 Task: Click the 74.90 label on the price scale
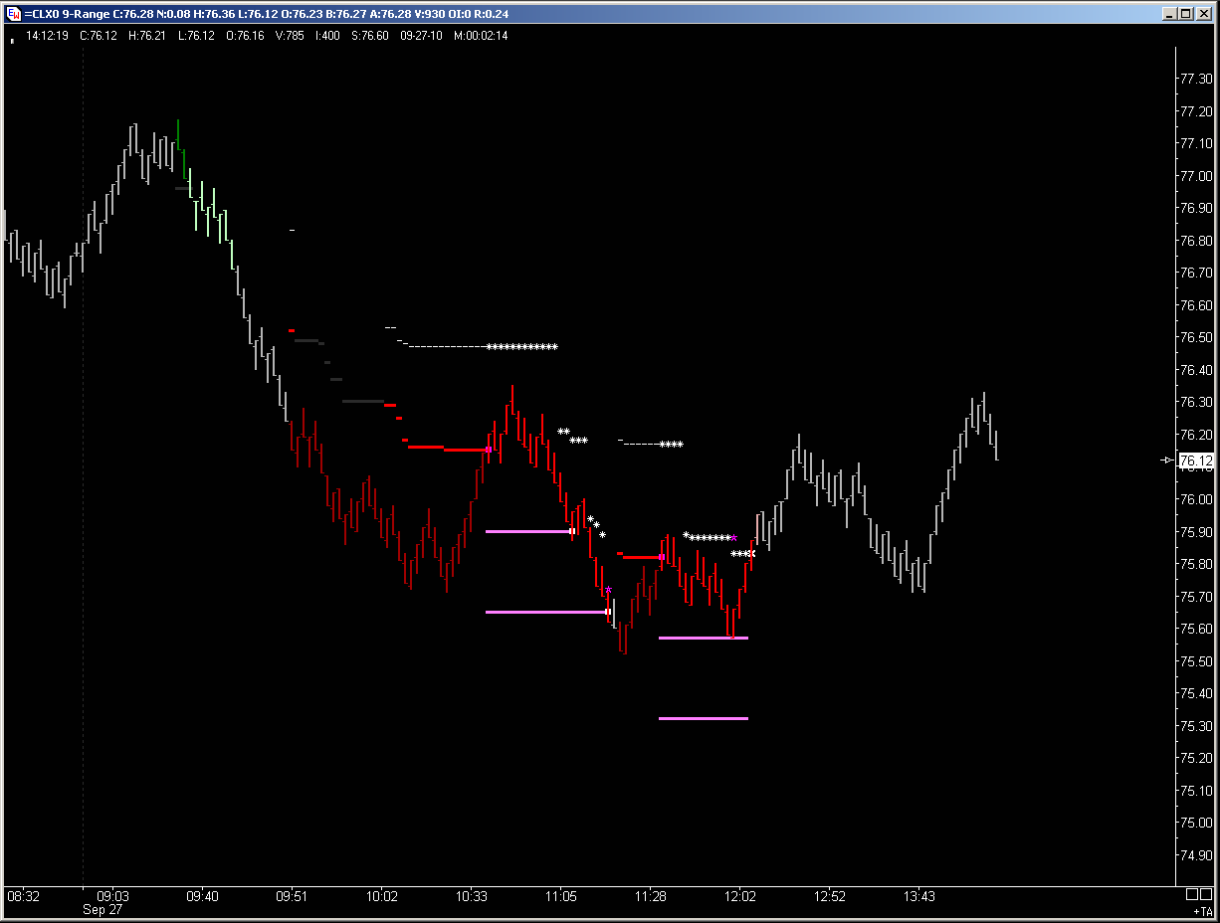(1195, 855)
